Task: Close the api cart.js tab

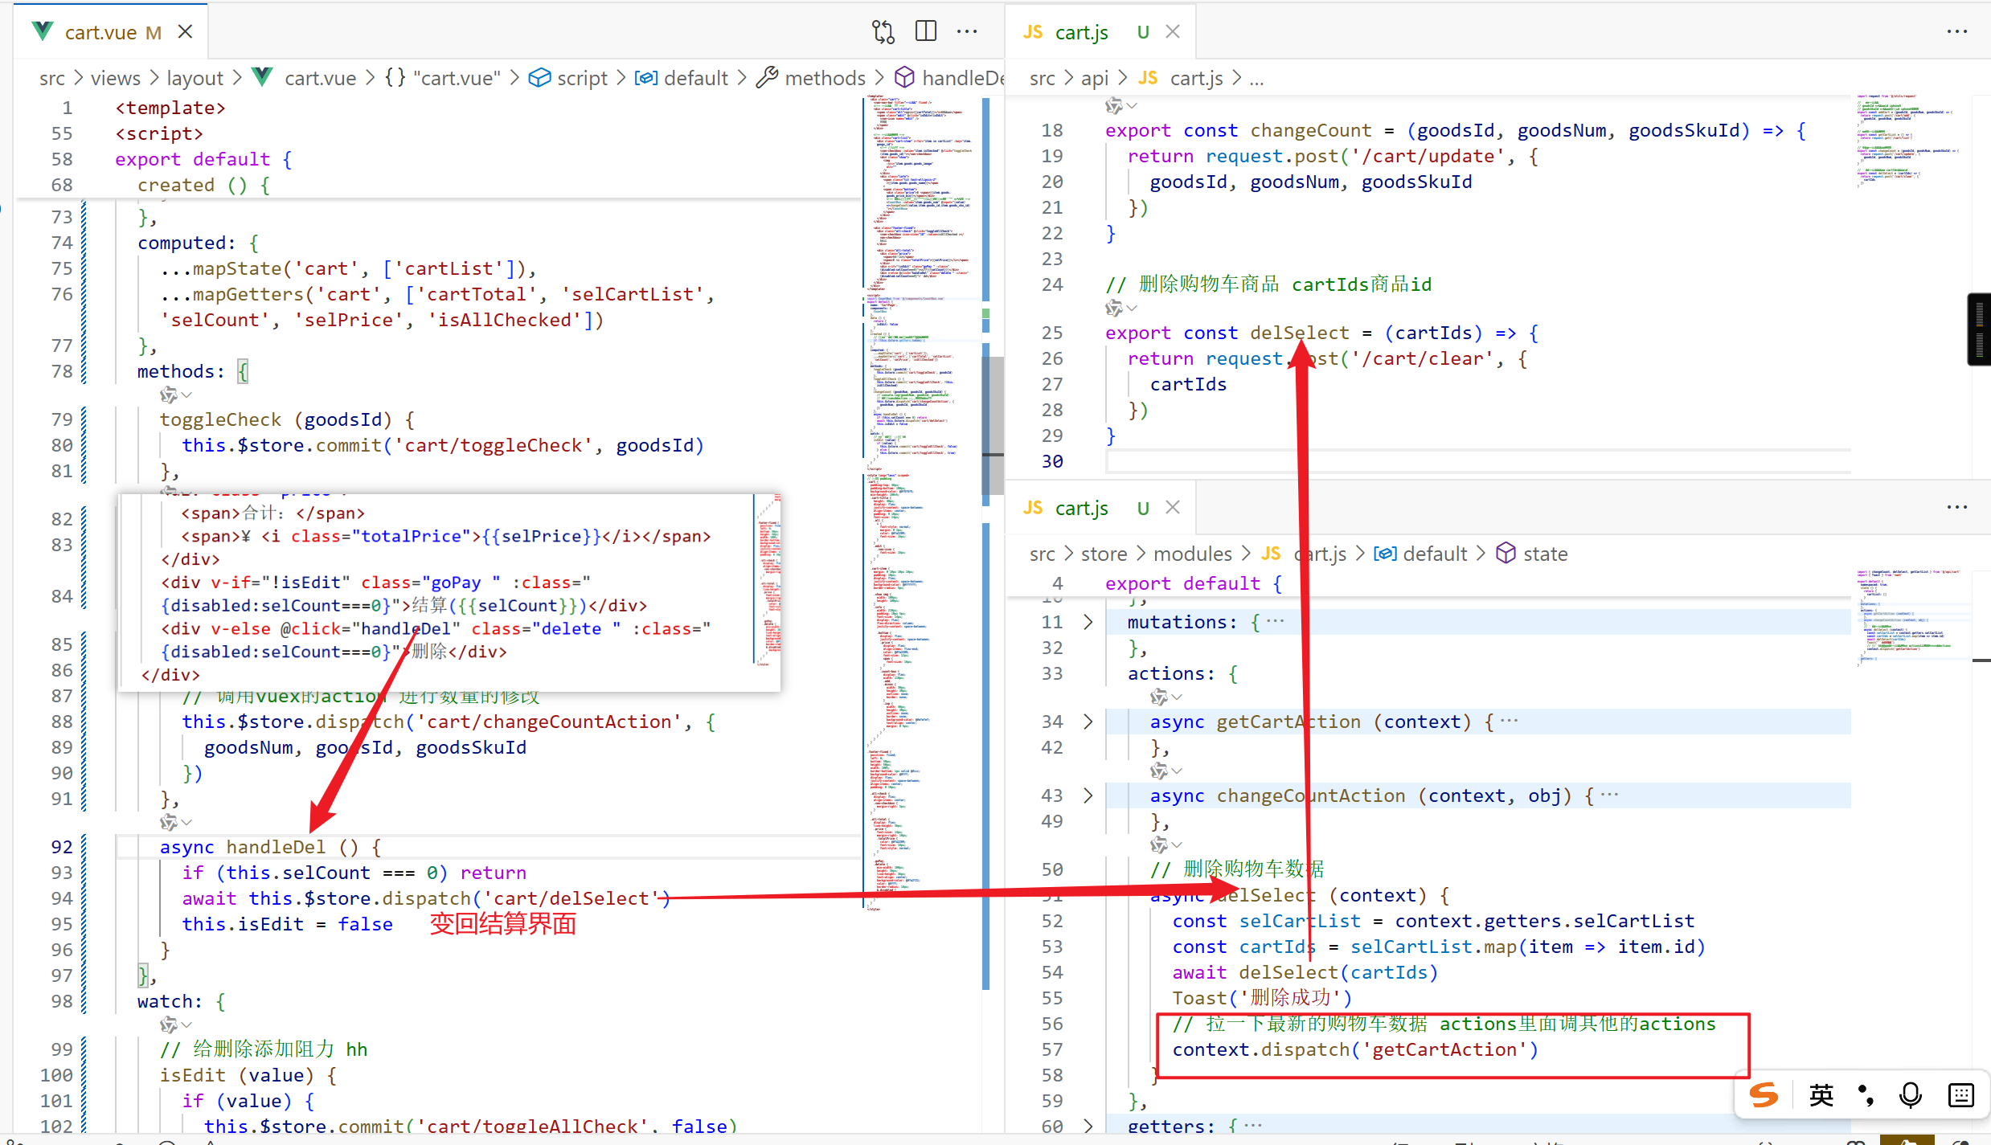Action: point(1173,32)
